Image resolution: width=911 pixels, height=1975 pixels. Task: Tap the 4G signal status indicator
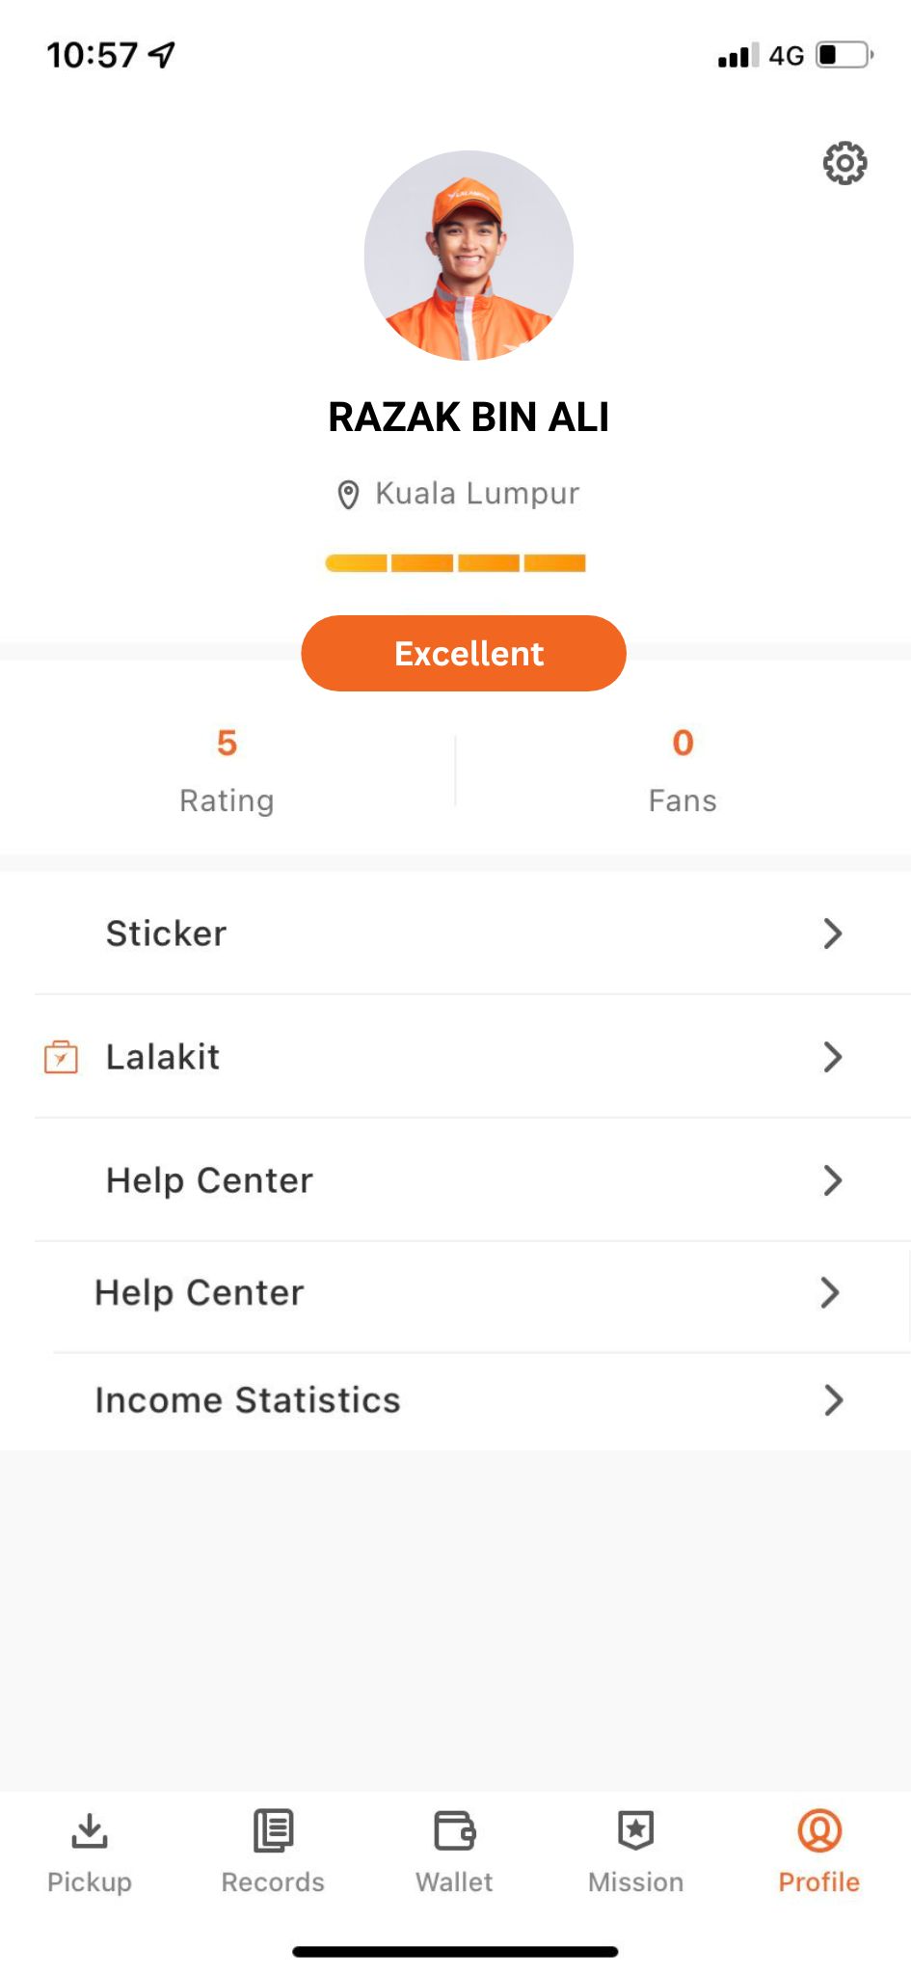pyautogui.click(x=786, y=56)
